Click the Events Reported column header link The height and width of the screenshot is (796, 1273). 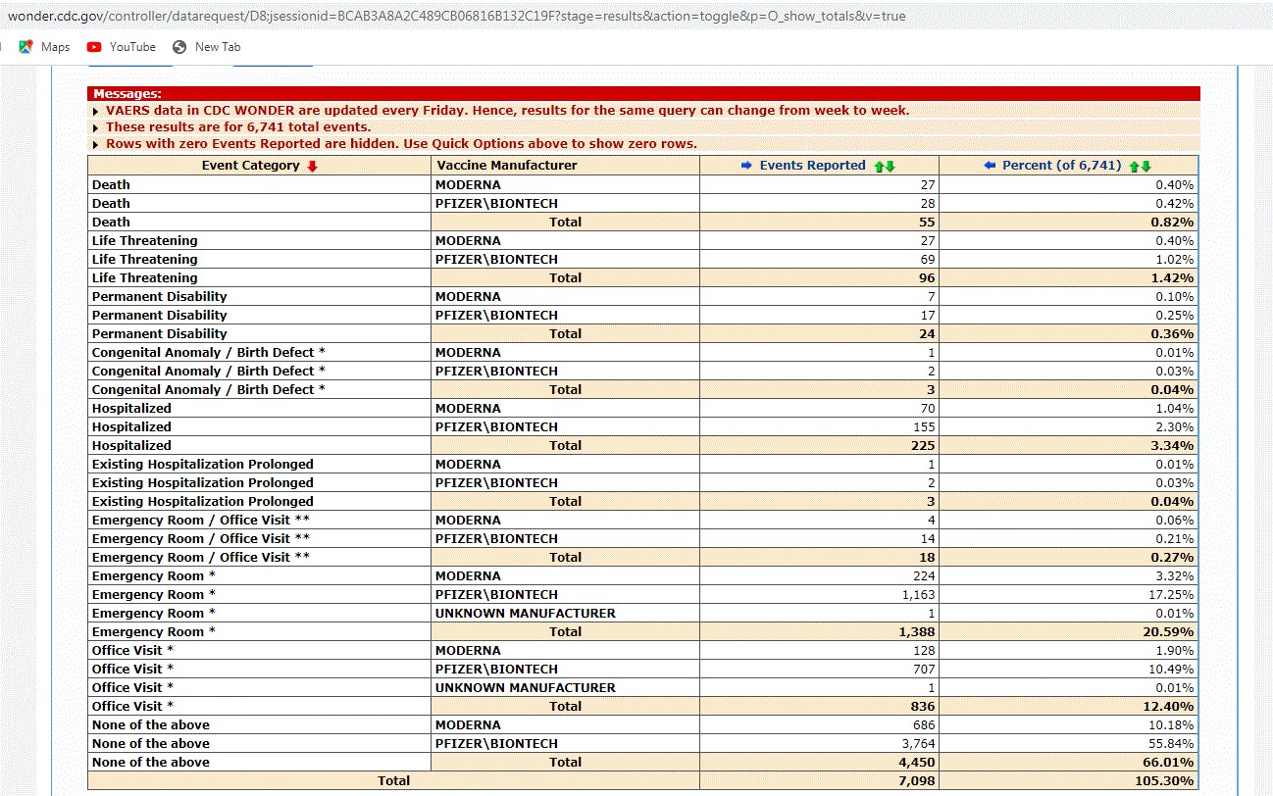pyautogui.click(x=812, y=166)
